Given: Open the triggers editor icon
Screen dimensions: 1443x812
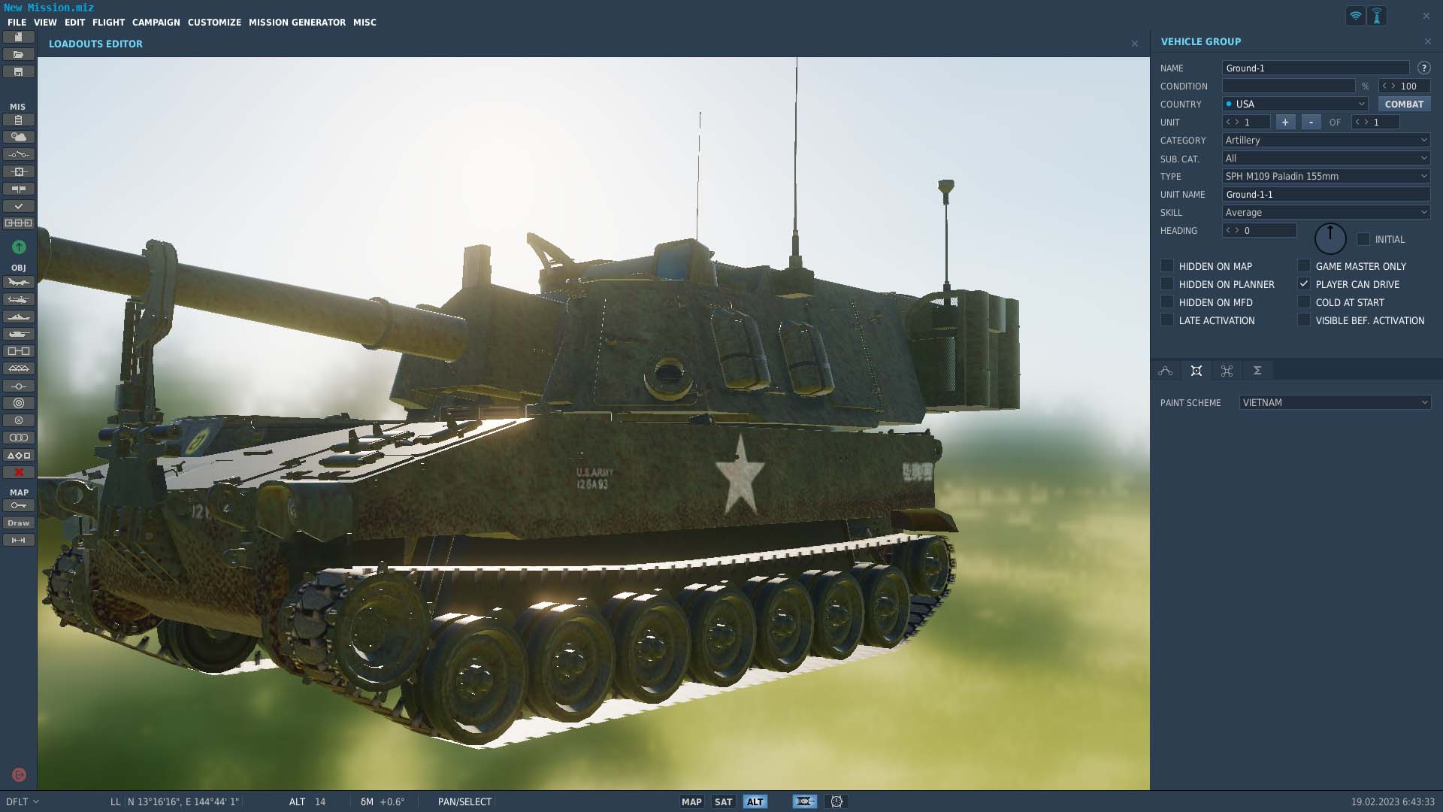Looking at the screenshot, I should point(18,154).
